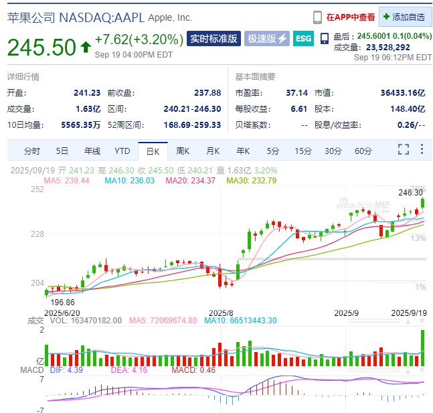Screen dimensions: 433x413
Task: Click the 股本 value 148.40亿
Action: 408,109
